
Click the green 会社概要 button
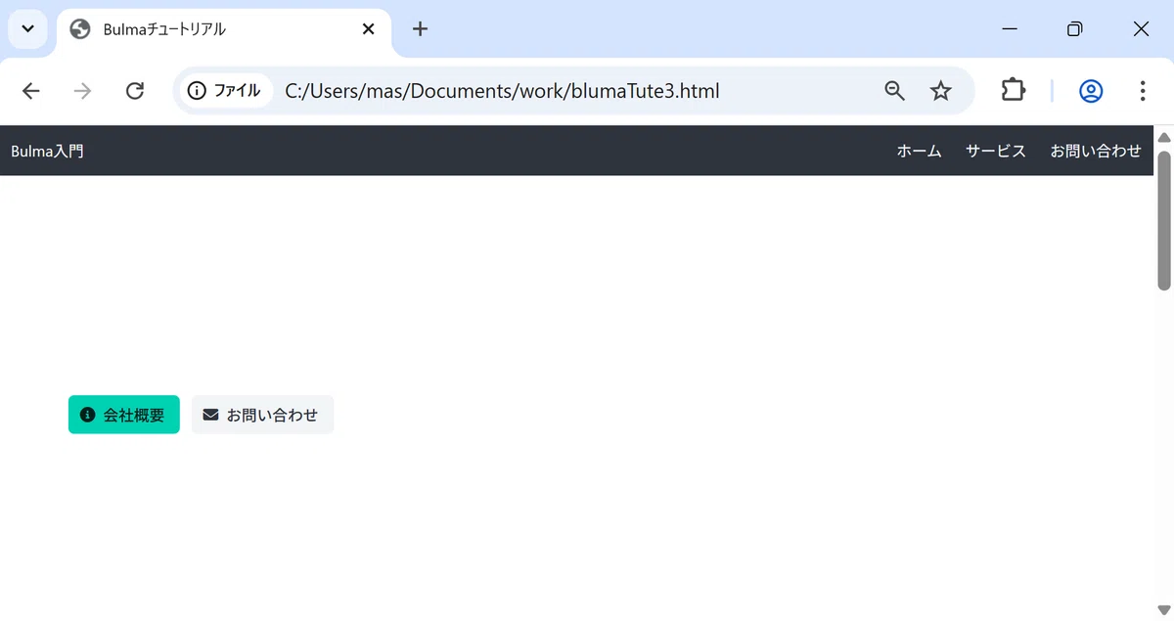coord(124,415)
